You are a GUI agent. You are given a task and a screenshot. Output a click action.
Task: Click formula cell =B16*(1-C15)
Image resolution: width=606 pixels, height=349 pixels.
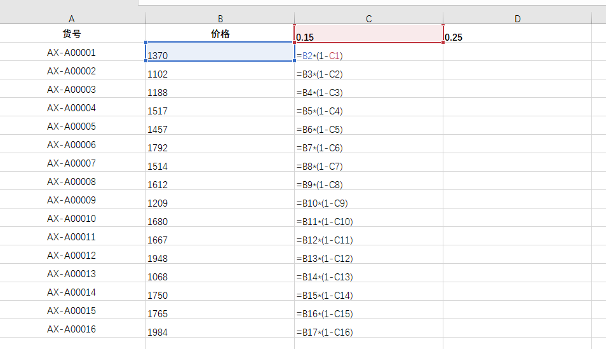tap(368, 310)
